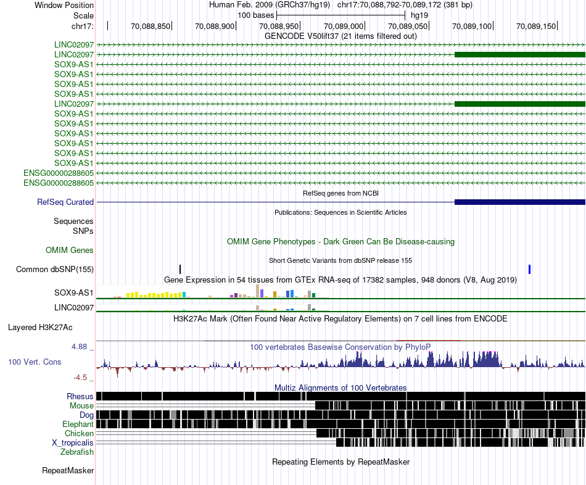
Task: Click PhyloP lower limit value -4.5
Action: click(x=80, y=377)
